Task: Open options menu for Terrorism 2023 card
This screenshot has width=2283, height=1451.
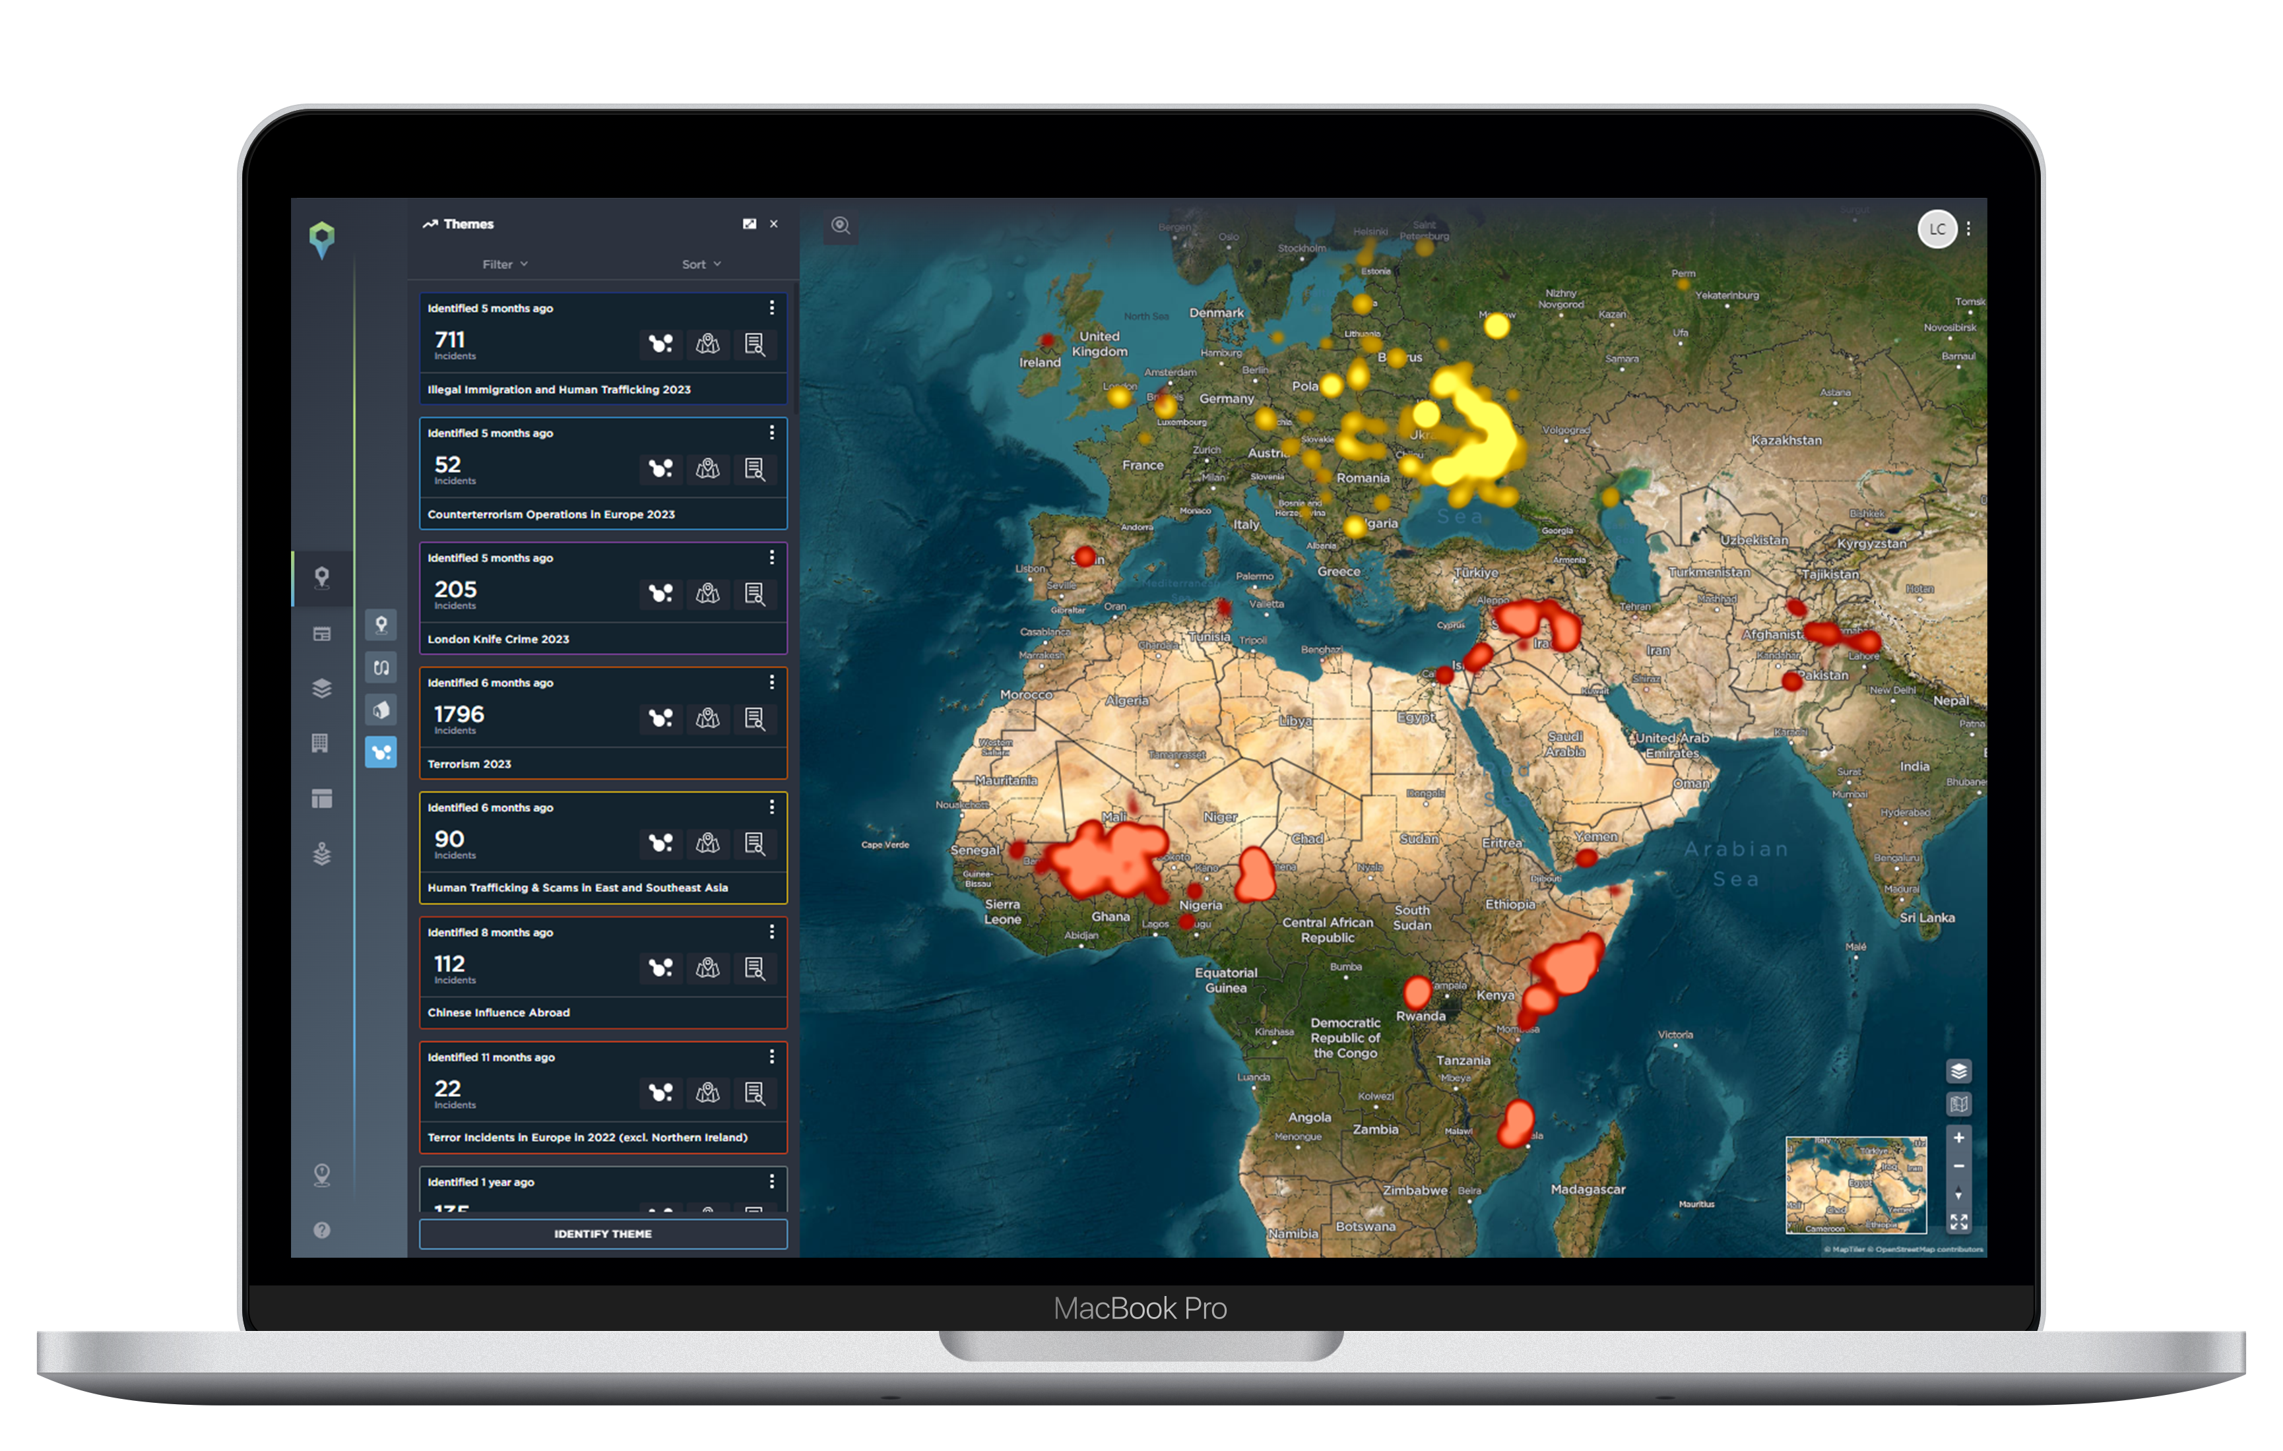Action: (x=772, y=683)
